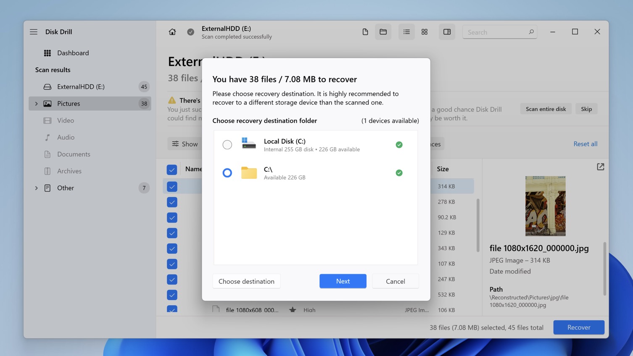Screen dimensions: 633x356
Task: Click the 532 KB size cell
Action: pos(446,295)
